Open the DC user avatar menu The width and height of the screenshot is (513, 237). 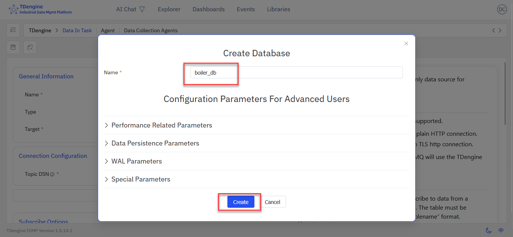tap(502, 10)
